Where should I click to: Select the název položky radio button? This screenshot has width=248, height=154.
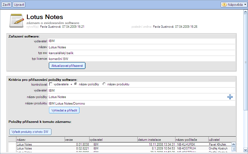pos(76,84)
